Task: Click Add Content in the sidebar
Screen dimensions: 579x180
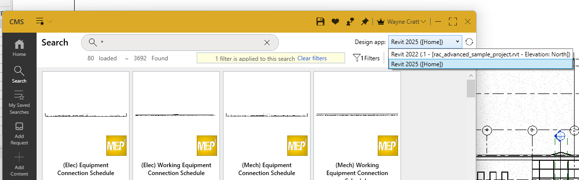Action: point(19,165)
